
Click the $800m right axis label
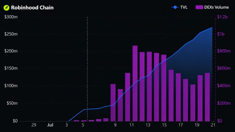point(224,51)
